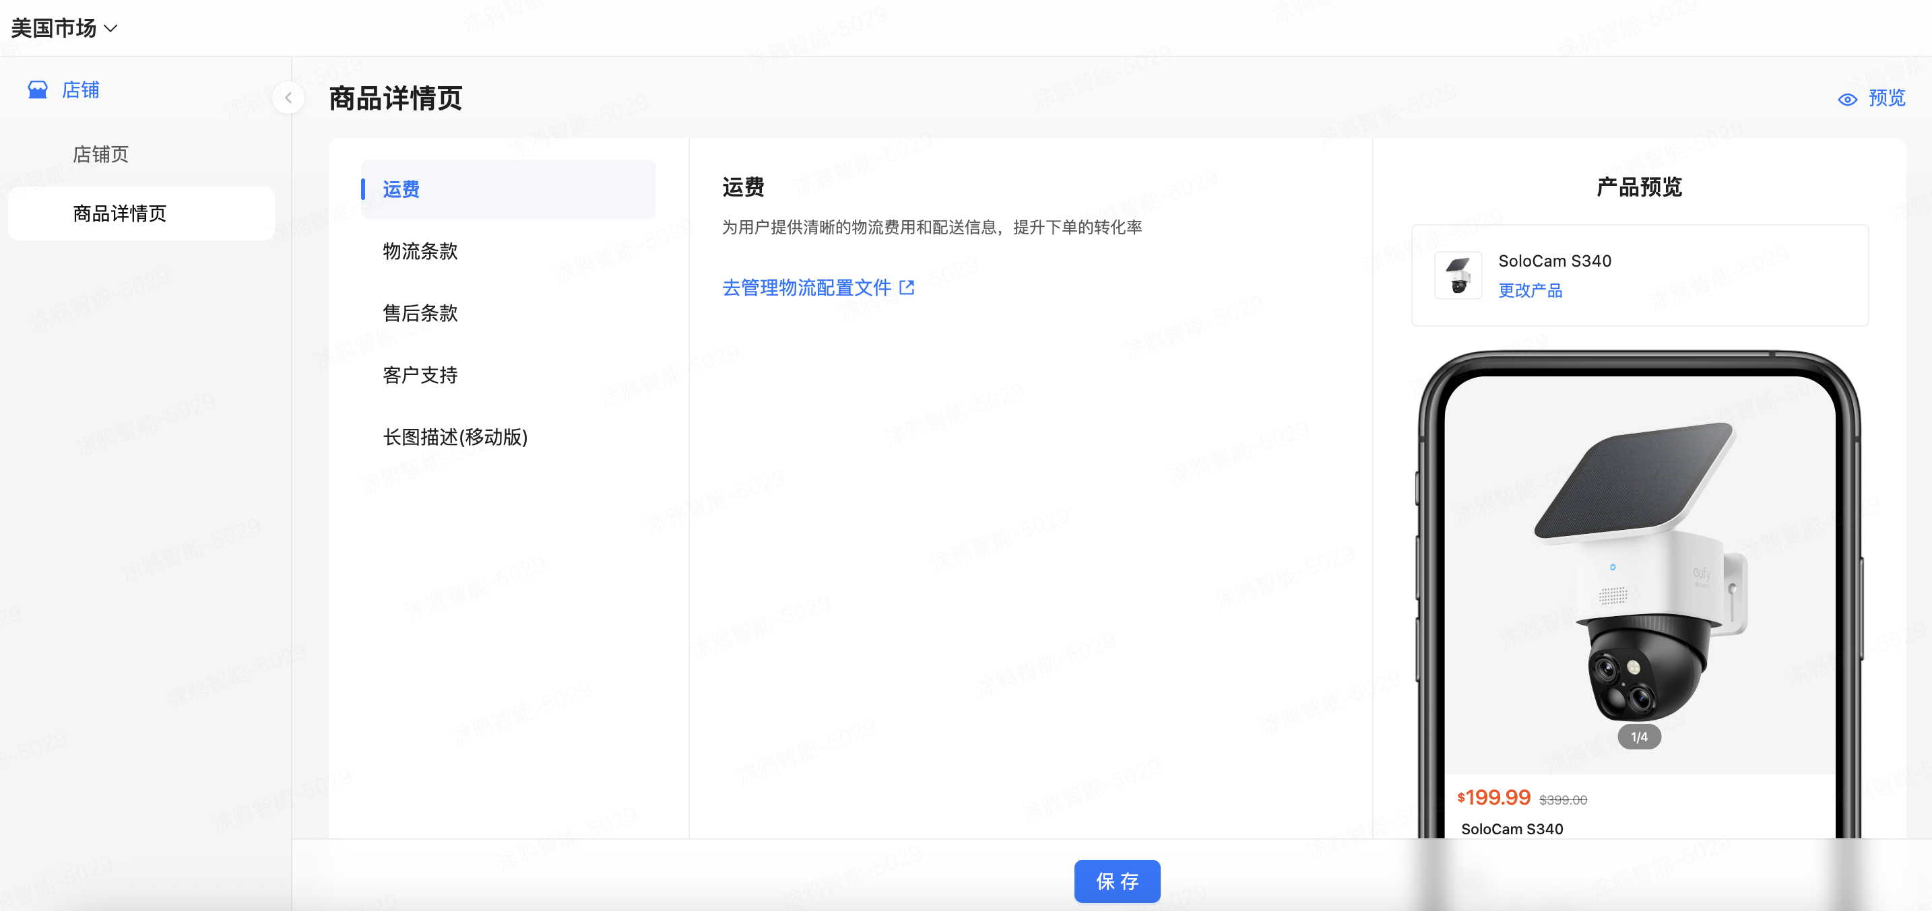Screen dimensions: 1932x911
Task: Click the 1/4 image carousel indicator
Action: pos(1638,738)
